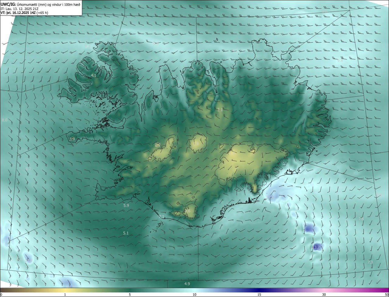Click the 5.1 value label on the map

[126, 233]
